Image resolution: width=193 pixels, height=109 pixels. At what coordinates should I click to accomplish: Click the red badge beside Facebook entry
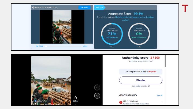121,102
